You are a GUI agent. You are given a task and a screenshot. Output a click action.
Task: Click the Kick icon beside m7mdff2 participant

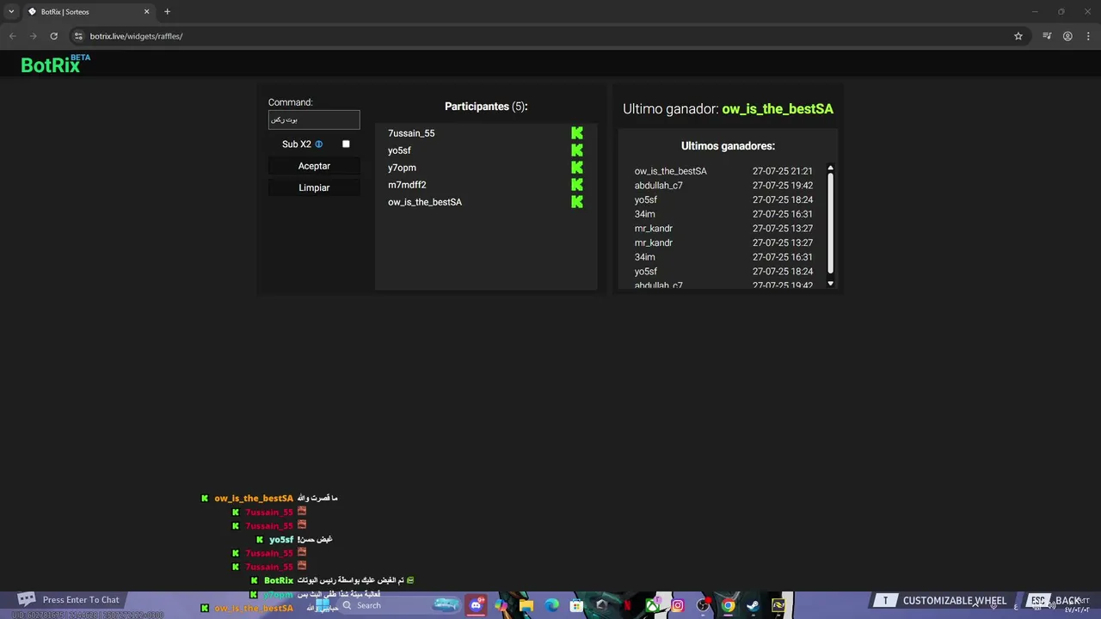click(x=577, y=185)
